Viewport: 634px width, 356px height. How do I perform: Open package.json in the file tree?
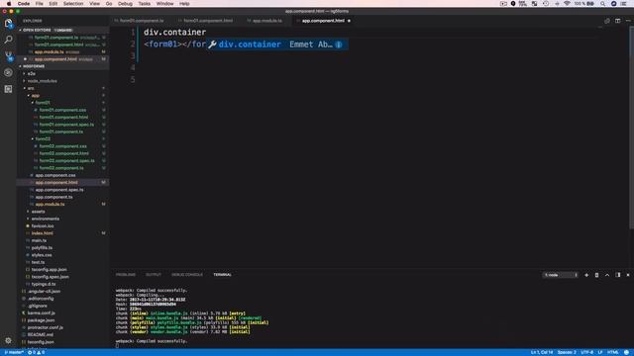pos(41,320)
